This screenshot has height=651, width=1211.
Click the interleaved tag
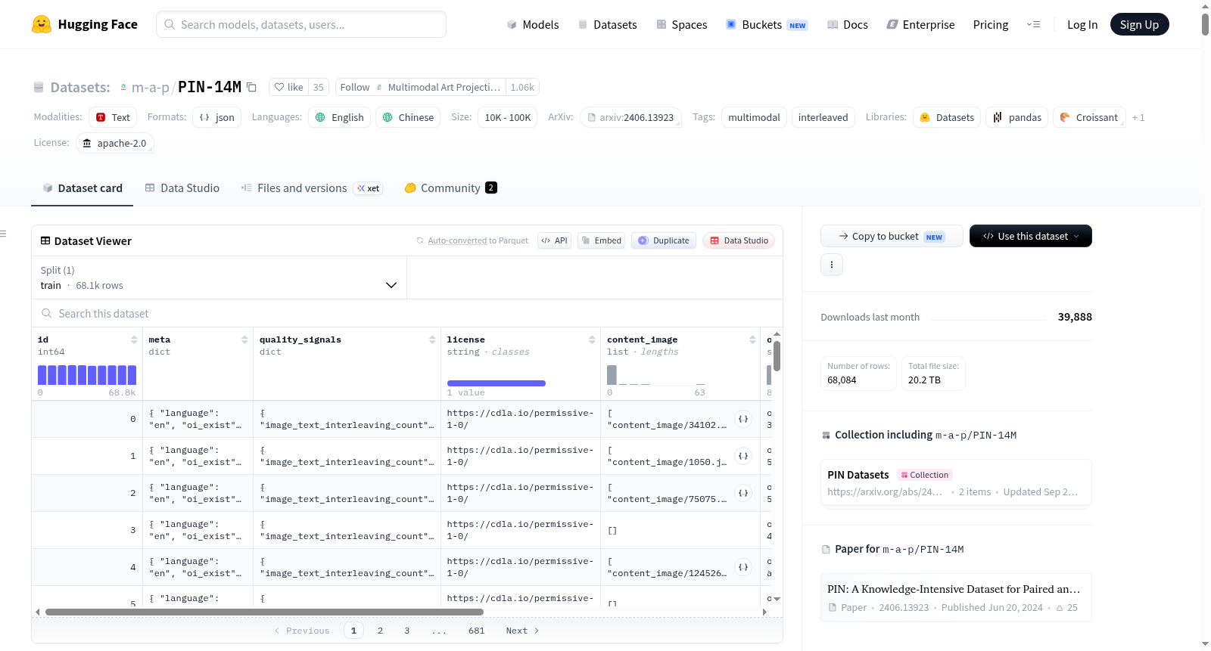(823, 117)
